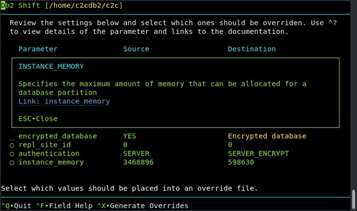Open the ^? help indicator

pos(332,22)
